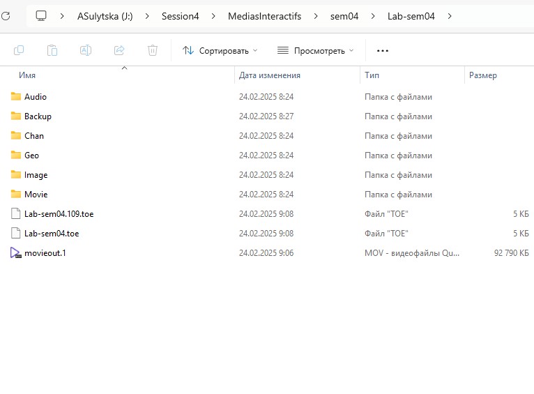Open the three-dots more options menu

coord(382,50)
